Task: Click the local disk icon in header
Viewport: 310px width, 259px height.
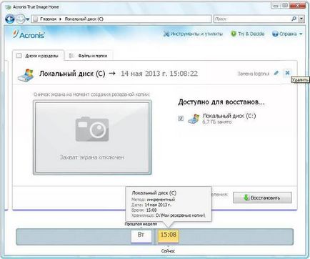Action: pyautogui.click(x=26, y=75)
